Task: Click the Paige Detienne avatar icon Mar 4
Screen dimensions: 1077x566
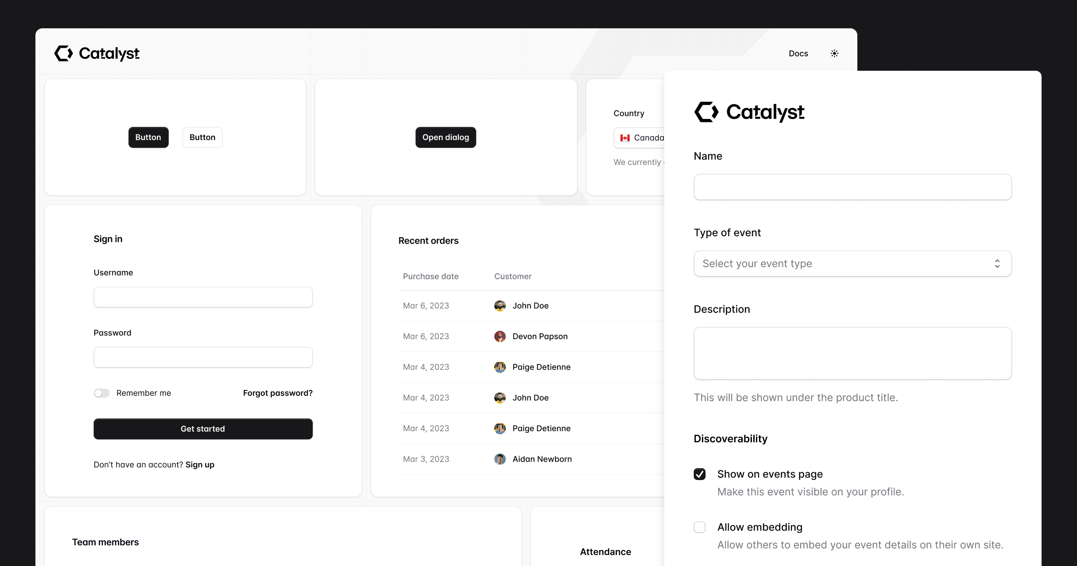Action: tap(501, 366)
